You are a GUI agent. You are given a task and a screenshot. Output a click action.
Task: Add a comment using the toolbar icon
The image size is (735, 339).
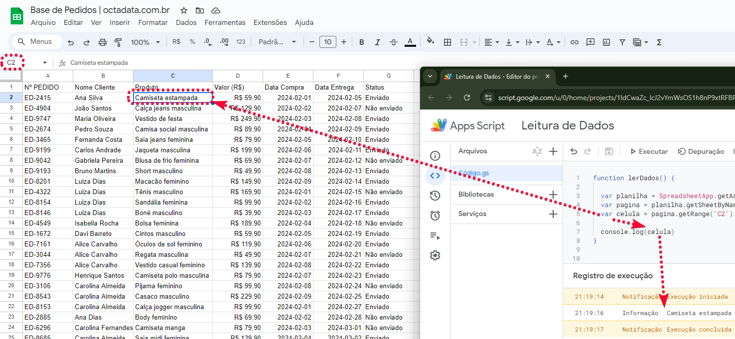[x=590, y=42]
